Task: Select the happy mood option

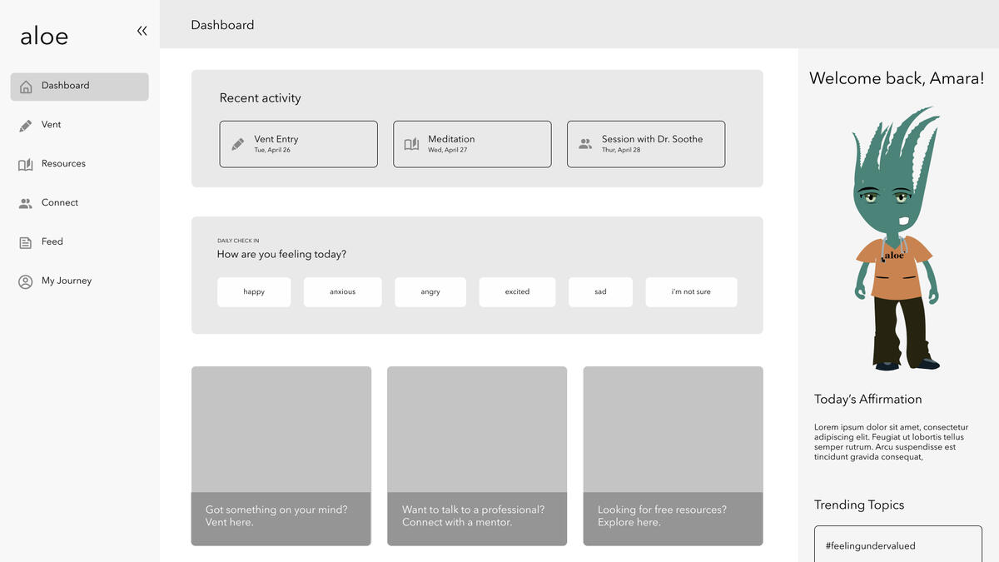Action: point(254,292)
